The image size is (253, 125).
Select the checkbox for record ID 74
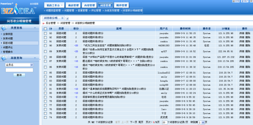pyautogui.click(x=45, y=117)
